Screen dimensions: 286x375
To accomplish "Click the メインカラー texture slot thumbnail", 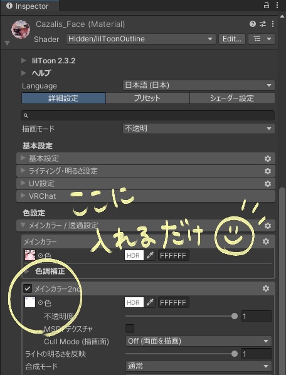I will (x=30, y=255).
